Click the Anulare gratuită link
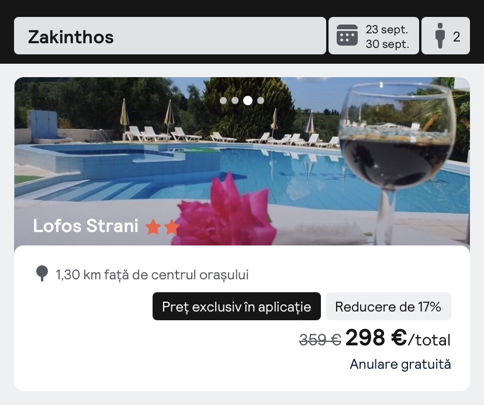Viewport: 484px width, 405px height. (400, 364)
